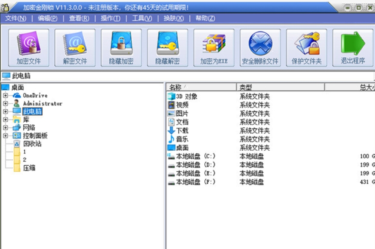The width and height of the screenshot is (375, 249).
Task: Sort by the 名称 column header
Action: pyautogui.click(x=201, y=87)
